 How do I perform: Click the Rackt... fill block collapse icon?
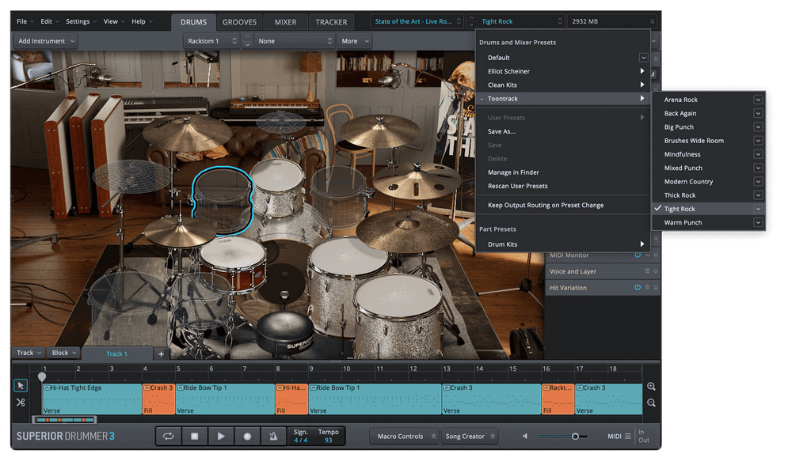coord(546,387)
